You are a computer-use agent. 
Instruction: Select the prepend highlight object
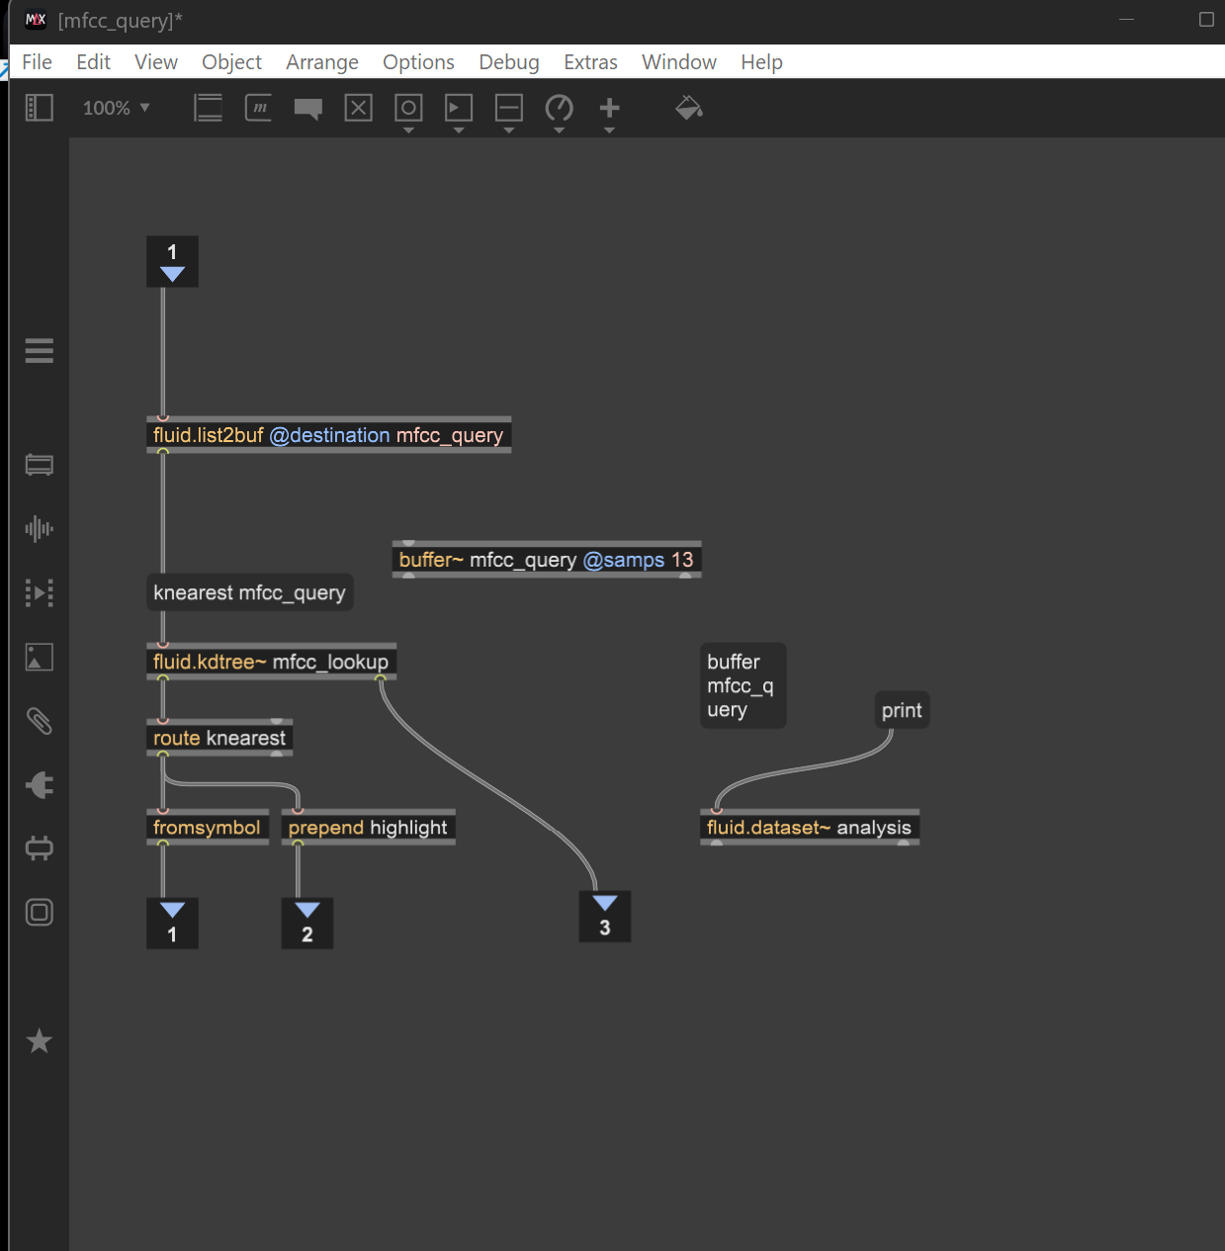point(369,827)
